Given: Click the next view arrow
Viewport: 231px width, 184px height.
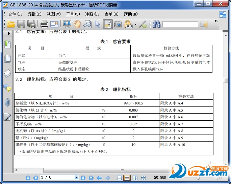Looking at the screenshot, I should pyautogui.click(x=107, y=178).
